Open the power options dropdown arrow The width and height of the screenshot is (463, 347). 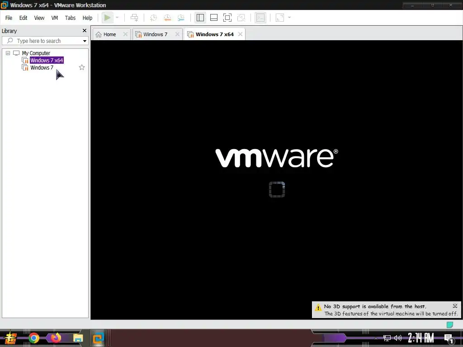click(x=117, y=18)
